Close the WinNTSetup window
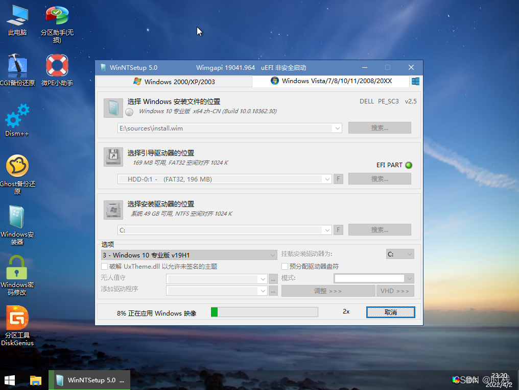Viewport: 519px width, 390px height. point(411,67)
